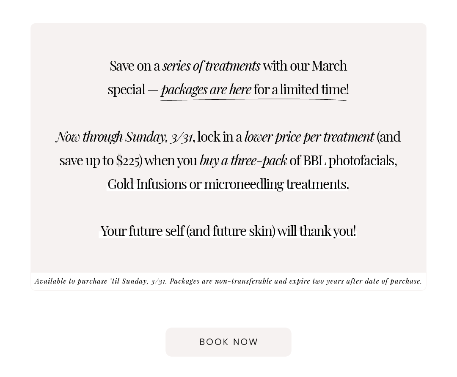Click the "lower price per treatment" phrase
Viewport: 457px width, 377px height.
coord(309,137)
